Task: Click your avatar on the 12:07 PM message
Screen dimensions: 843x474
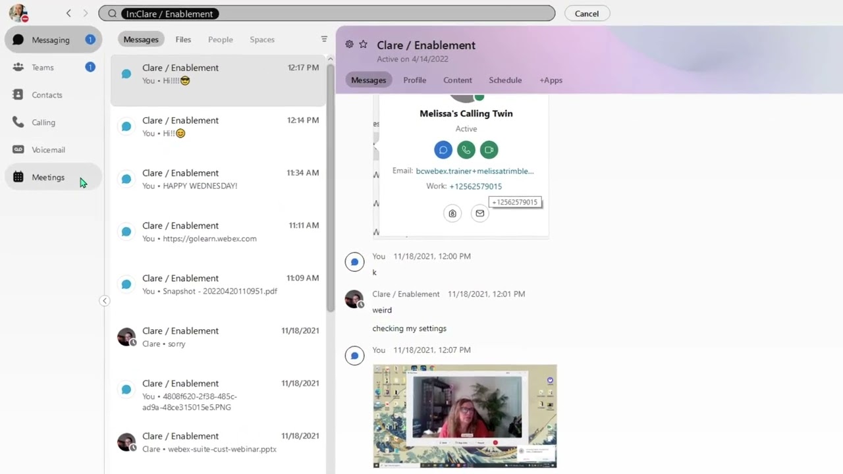Action: click(354, 356)
